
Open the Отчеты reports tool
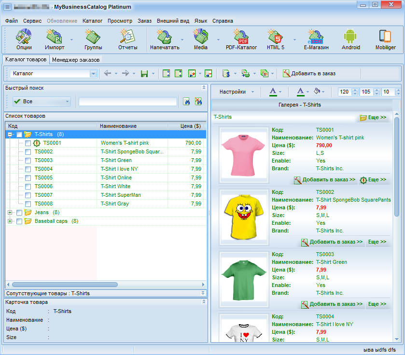127,39
